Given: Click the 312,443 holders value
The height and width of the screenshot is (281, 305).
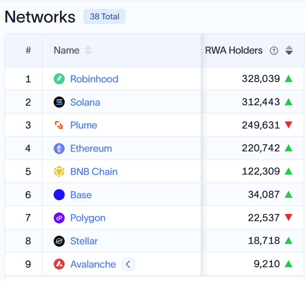Looking at the screenshot, I should pyautogui.click(x=261, y=102).
